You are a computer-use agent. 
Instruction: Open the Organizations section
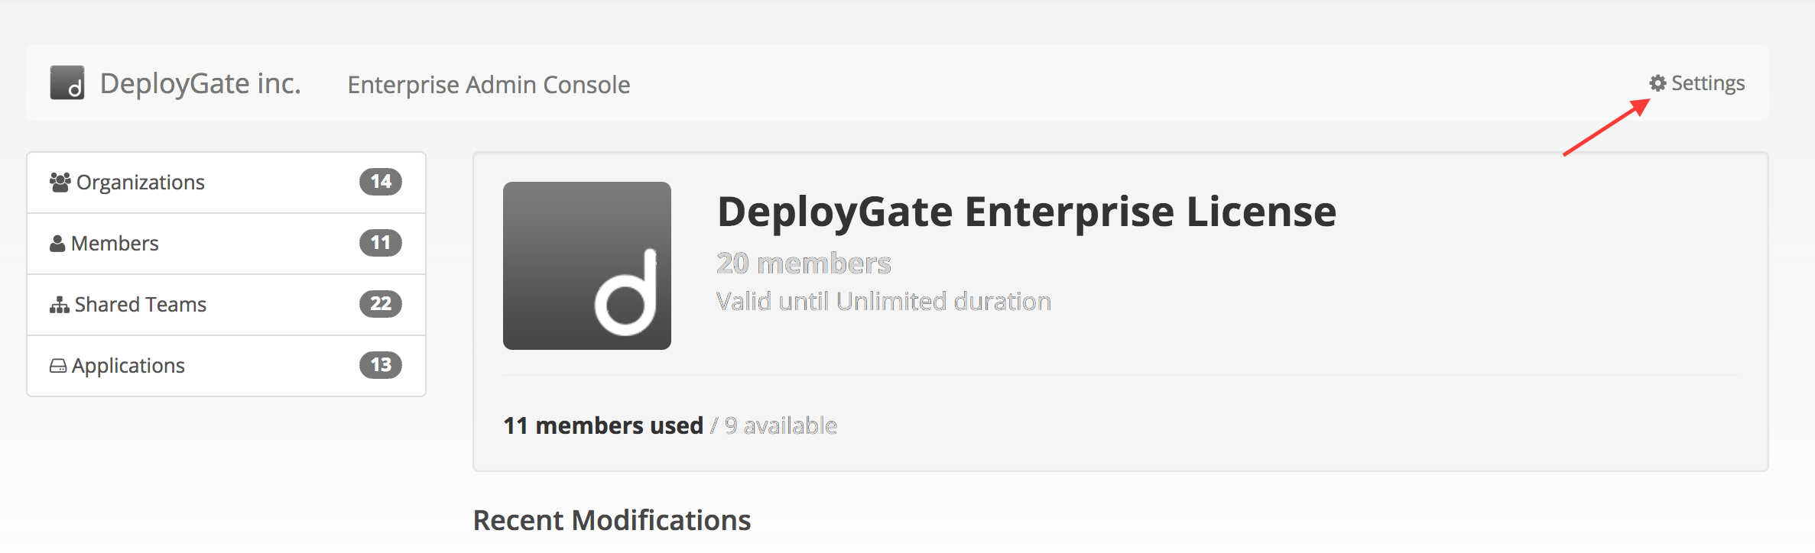point(226,183)
